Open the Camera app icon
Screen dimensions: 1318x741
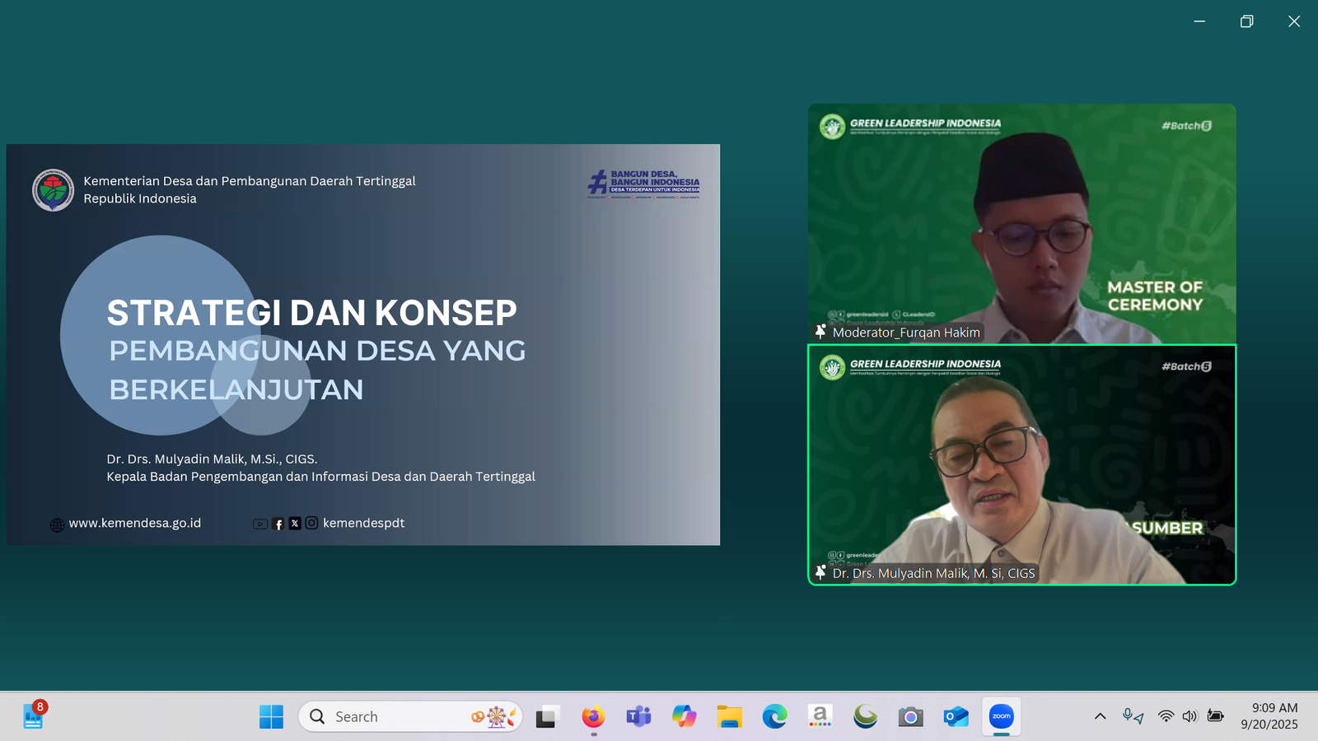pos(910,716)
